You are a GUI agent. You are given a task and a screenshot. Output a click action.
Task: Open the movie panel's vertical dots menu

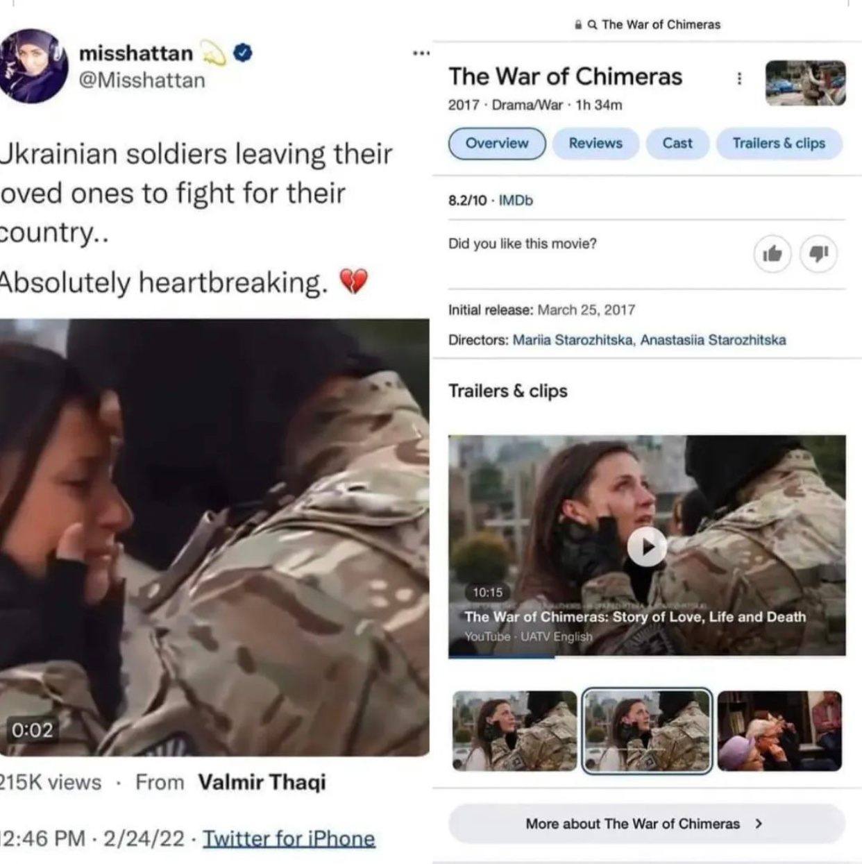click(739, 78)
